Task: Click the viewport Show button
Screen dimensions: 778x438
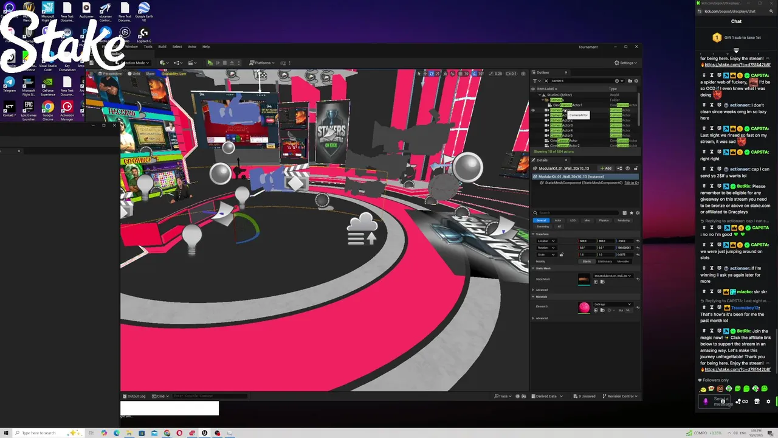Action: click(x=150, y=74)
